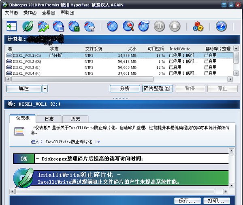Image resolution: width=243 pixels, height=205 pixels.
Task: Click the volume list scroll down arrow
Action: [236, 73]
